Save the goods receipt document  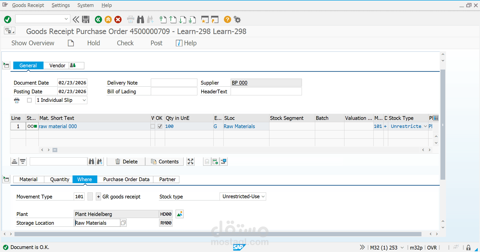coord(86,19)
